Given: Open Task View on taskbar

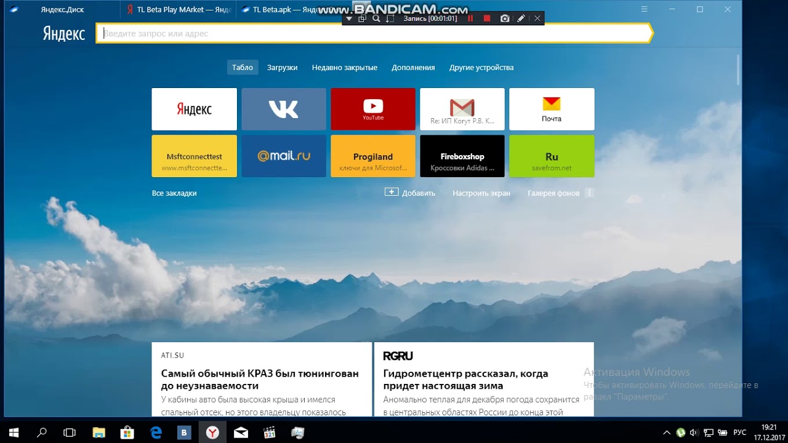Looking at the screenshot, I should (70, 433).
